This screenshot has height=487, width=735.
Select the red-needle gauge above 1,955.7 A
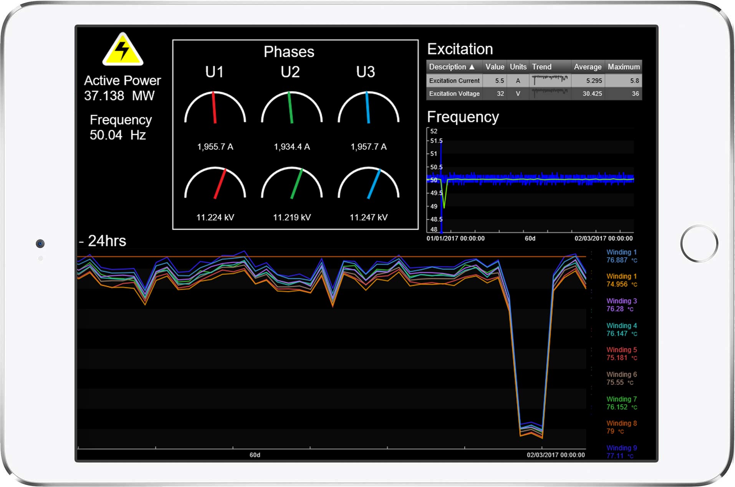pos(215,108)
